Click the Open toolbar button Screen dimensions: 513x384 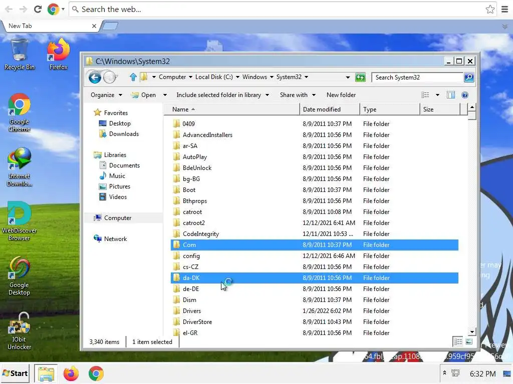point(144,95)
